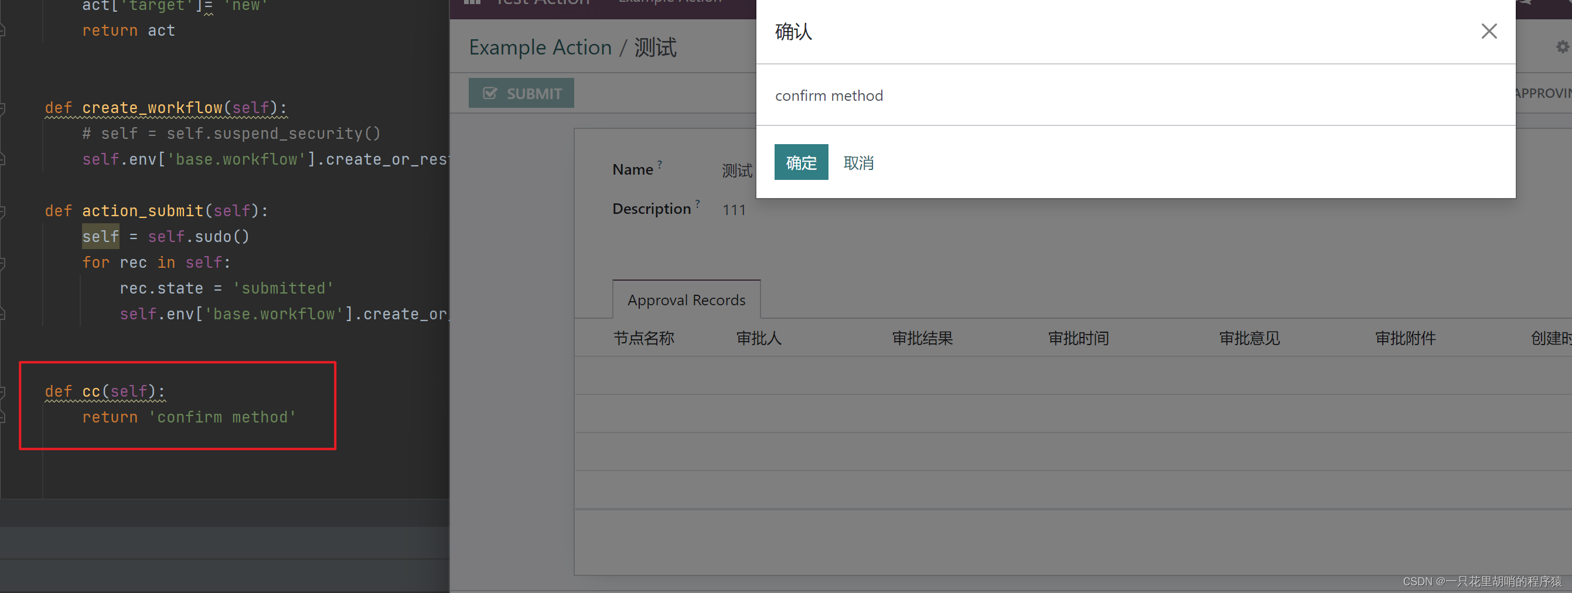Click the def create_workflow(self) code line

pyautogui.click(x=165, y=108)
